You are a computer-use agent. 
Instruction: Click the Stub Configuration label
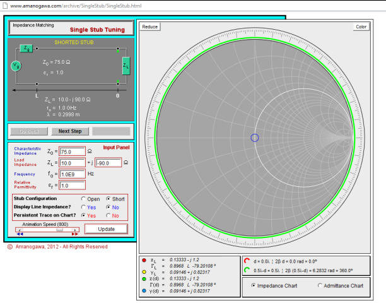click(35, 198)
